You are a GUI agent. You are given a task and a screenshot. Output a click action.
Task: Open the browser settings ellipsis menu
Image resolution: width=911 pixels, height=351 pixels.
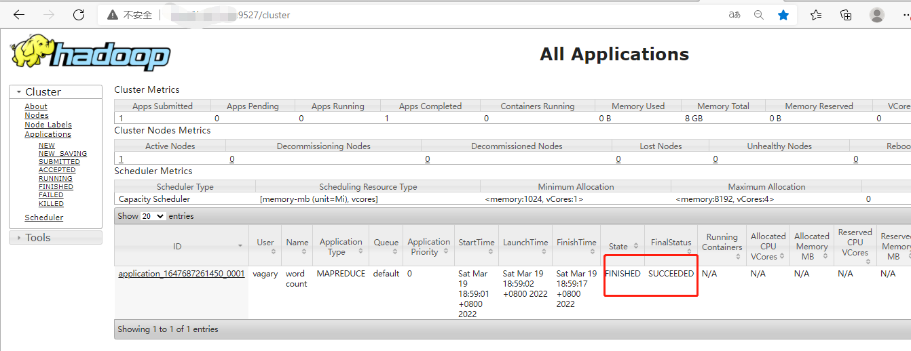coord(906,15)
